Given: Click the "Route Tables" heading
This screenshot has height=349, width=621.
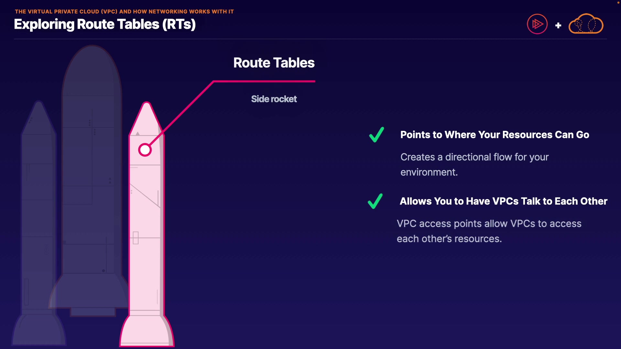Looking at the screenshot, I should tap(274, 63).
